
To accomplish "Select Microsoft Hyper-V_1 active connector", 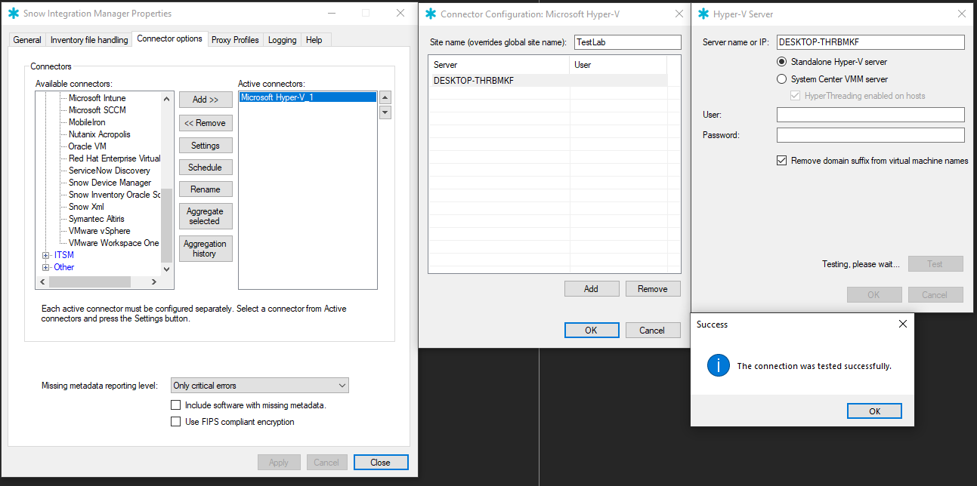I will click(x=308, y=97).
